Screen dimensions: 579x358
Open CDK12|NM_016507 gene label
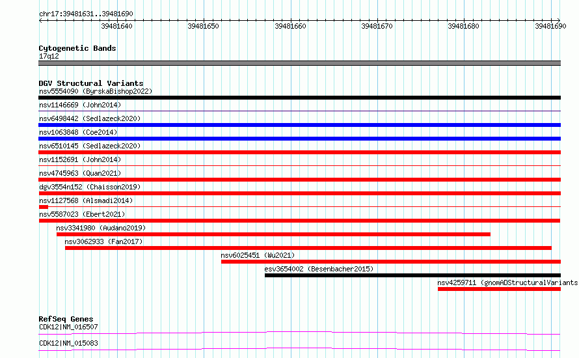pyautogui.click(x=68, y=327)
